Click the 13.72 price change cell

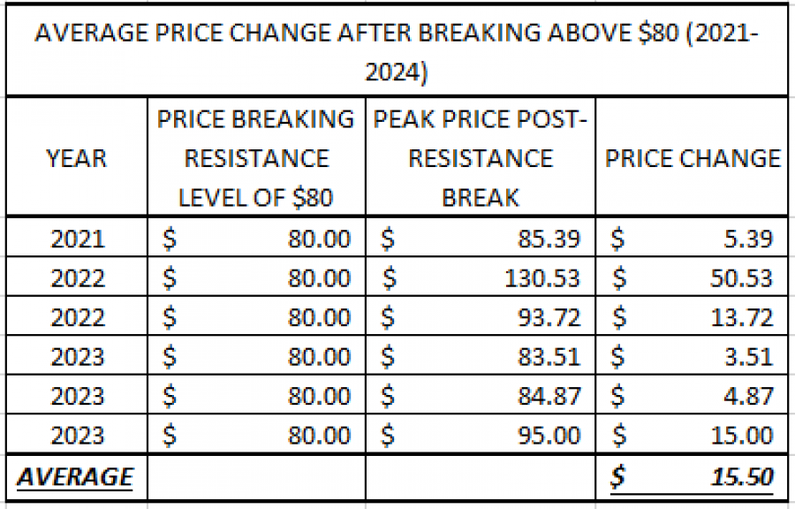coord(692,316)
